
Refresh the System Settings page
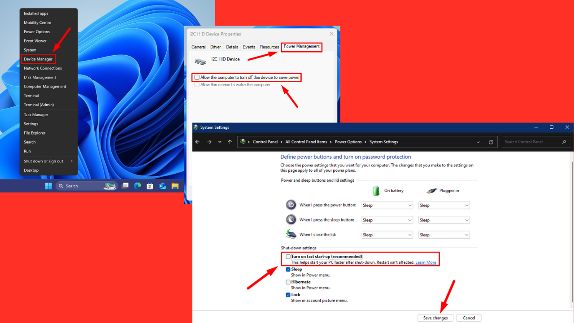491,142
